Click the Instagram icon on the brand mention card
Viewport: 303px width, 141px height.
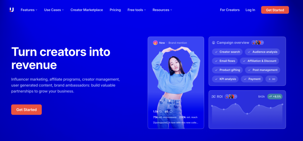tap(155, 43)
